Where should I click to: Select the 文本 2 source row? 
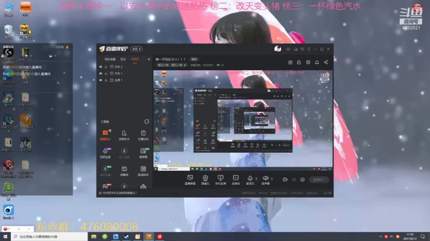click(125, 66)
